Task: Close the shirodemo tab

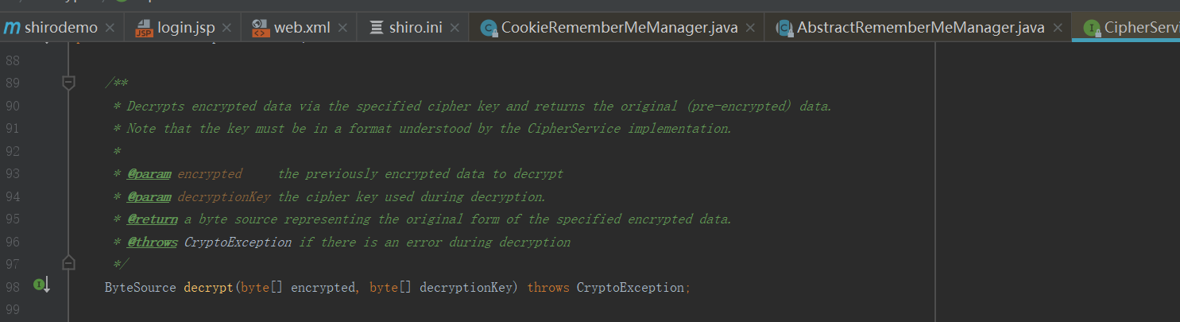Action: 110,29
